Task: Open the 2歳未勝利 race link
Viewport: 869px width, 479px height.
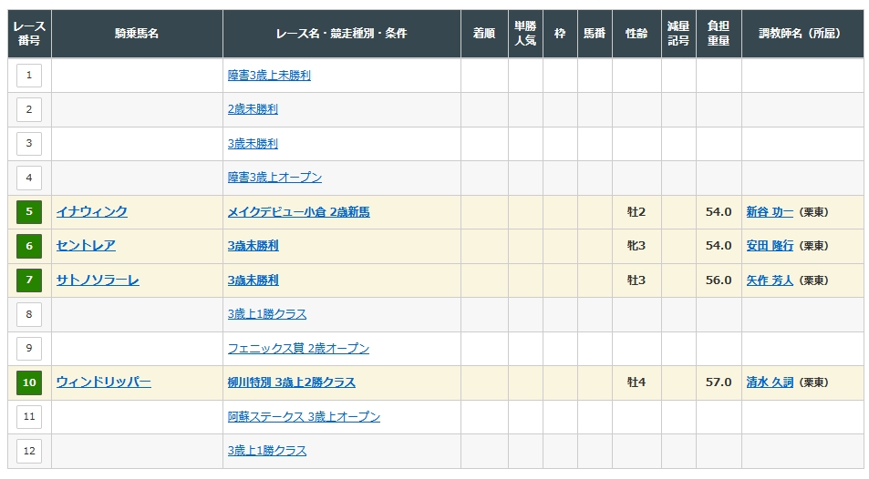Action: coord(253,109)
